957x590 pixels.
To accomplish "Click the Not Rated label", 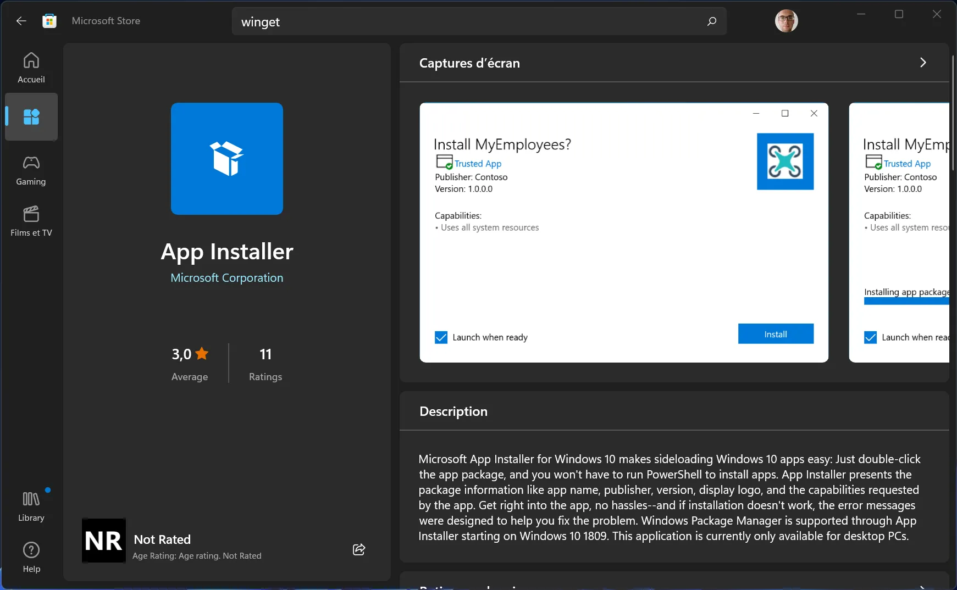I will [x=162, y=539].
